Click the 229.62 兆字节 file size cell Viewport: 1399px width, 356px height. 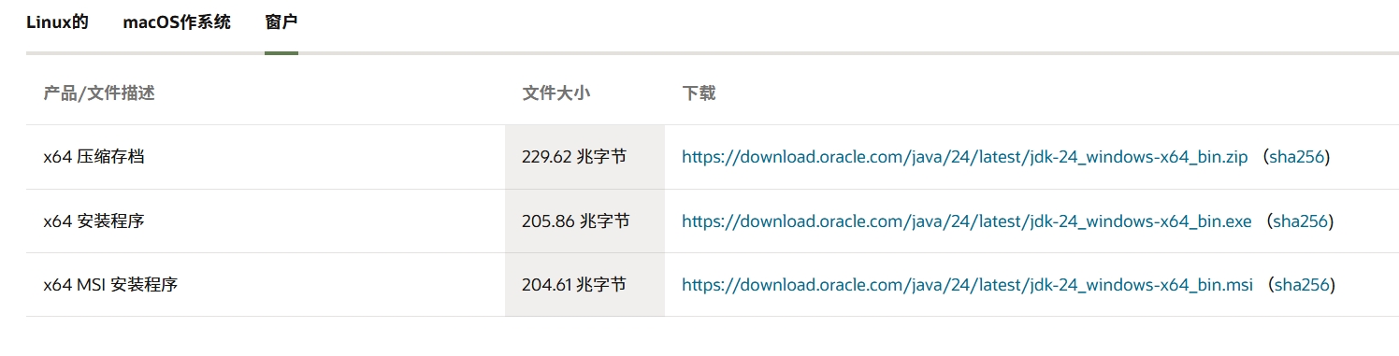[584, 157]
